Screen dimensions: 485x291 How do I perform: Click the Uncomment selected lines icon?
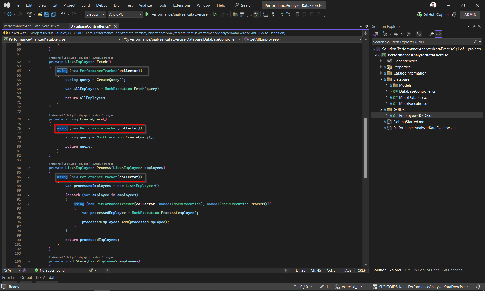288,14
